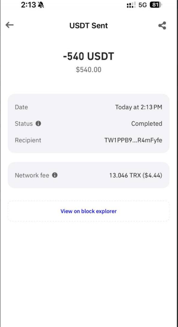The height and width of the screenshot is (327, 178).
Task: Tap the back arrow icon
Action: pyautogui.click(x=10, y=25)
